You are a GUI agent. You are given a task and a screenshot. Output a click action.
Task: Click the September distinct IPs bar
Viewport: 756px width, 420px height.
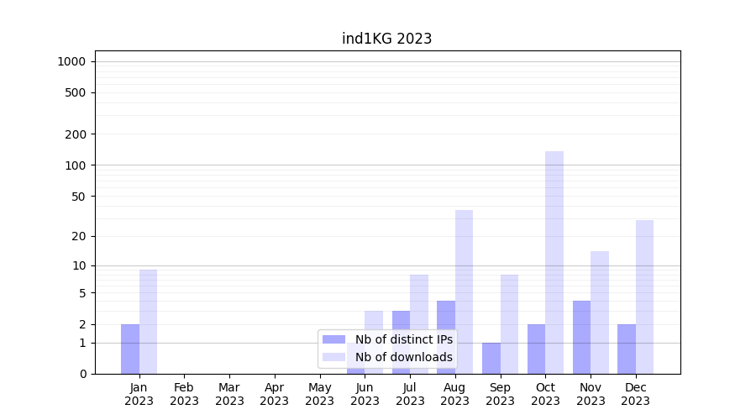click(491, 358)
